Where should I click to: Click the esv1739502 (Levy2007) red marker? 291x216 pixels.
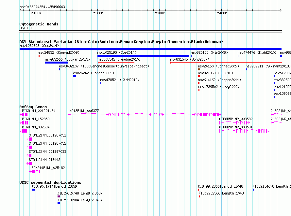[199, 90]
